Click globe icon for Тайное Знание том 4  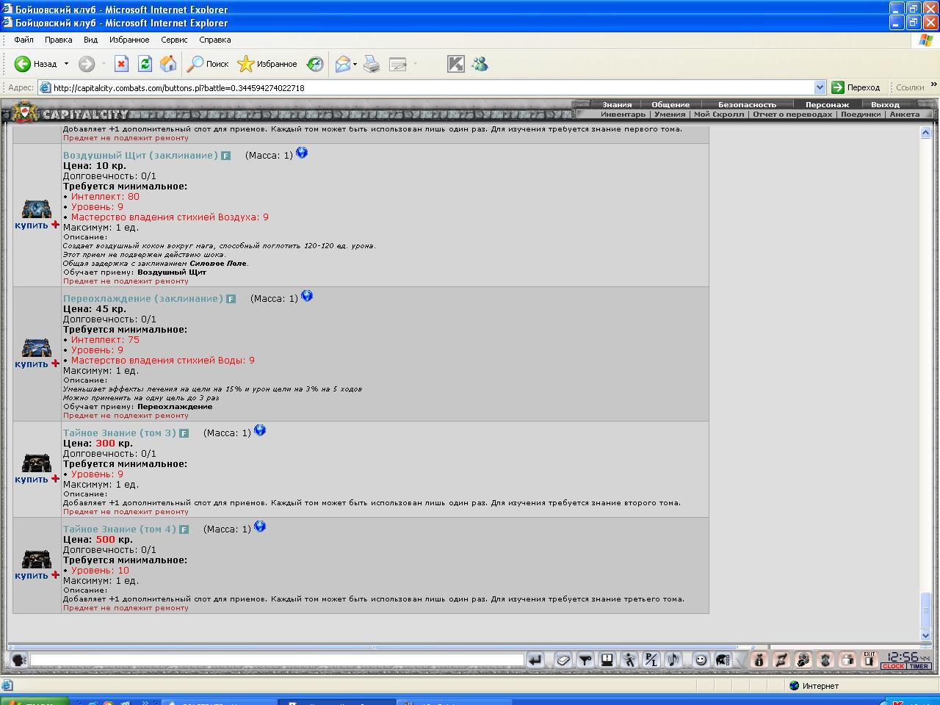point(260,527)
